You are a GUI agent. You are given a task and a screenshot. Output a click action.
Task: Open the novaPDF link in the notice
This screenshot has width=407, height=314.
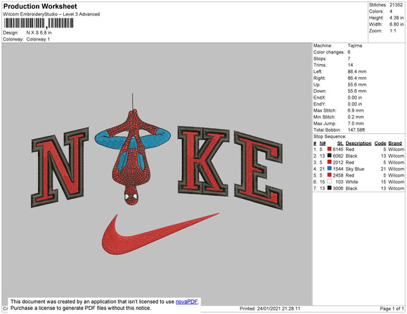point(187,302)
